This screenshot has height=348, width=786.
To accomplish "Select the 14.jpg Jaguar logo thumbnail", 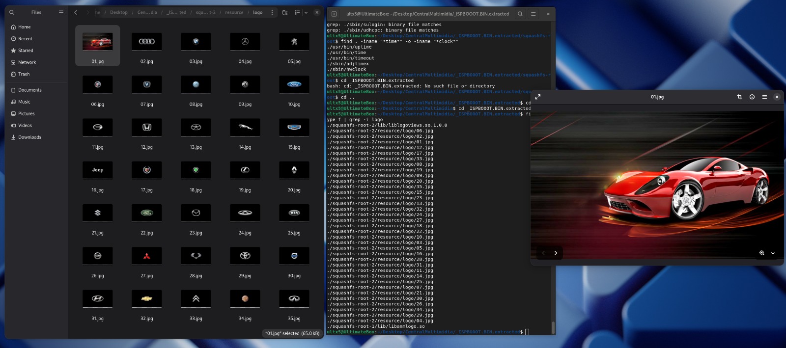I will tap(245, 127).
